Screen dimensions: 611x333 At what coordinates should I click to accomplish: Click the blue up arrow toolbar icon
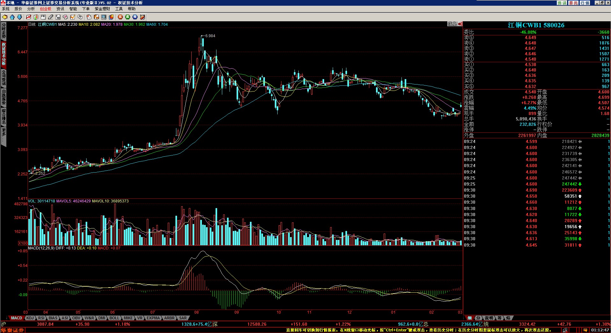click(12, 17)
